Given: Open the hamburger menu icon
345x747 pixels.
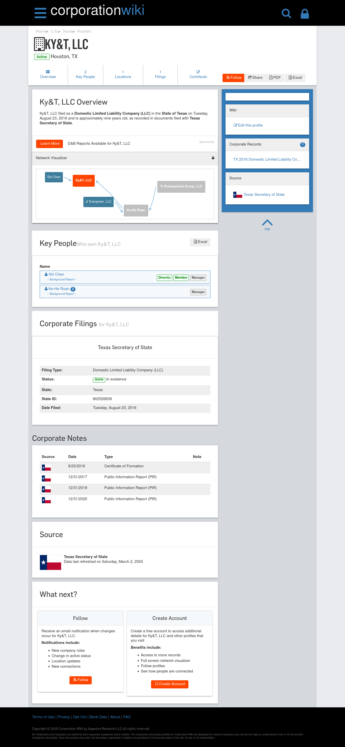Looking at the screenshot, I should (x=40, y=13).
